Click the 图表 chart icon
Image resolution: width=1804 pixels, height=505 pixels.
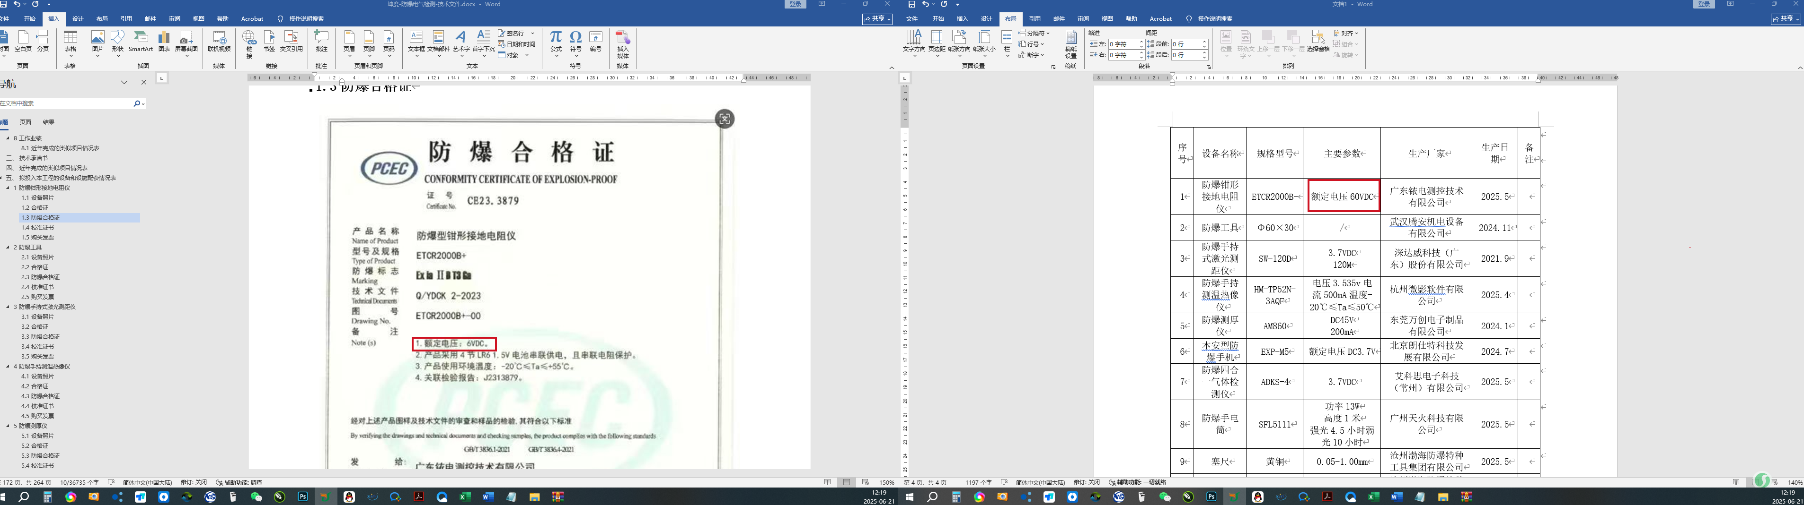(164, 41)
